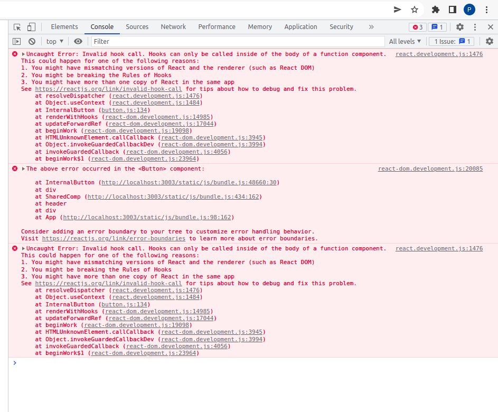This screenshot has height=412, width=498.
Task: Open the top frame context dropdown
Action: point(54,41)
